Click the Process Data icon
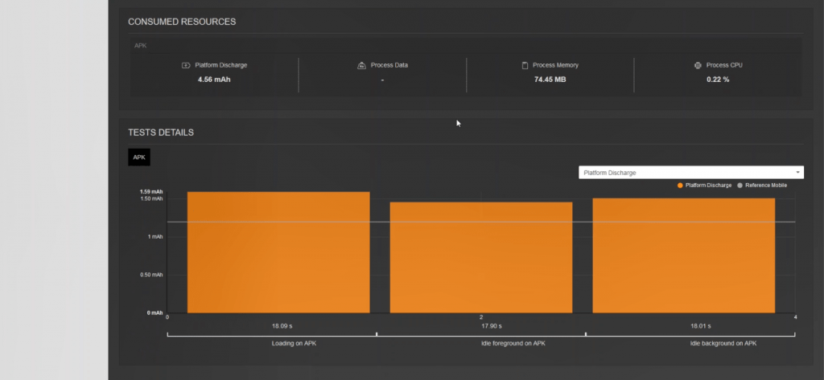 [x=361, y=65]
